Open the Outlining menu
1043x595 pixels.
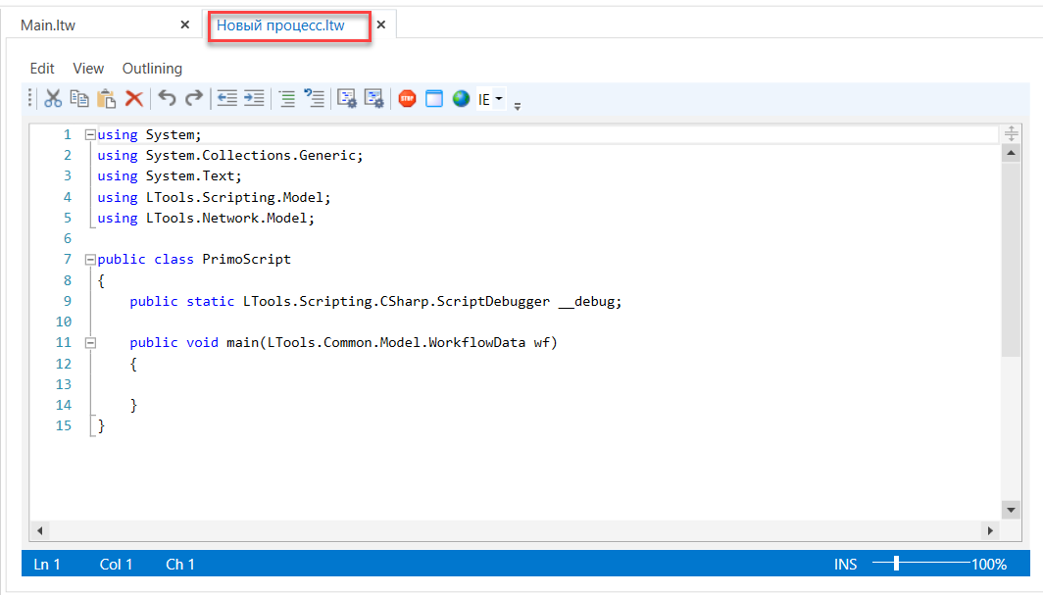coord(152,69)
